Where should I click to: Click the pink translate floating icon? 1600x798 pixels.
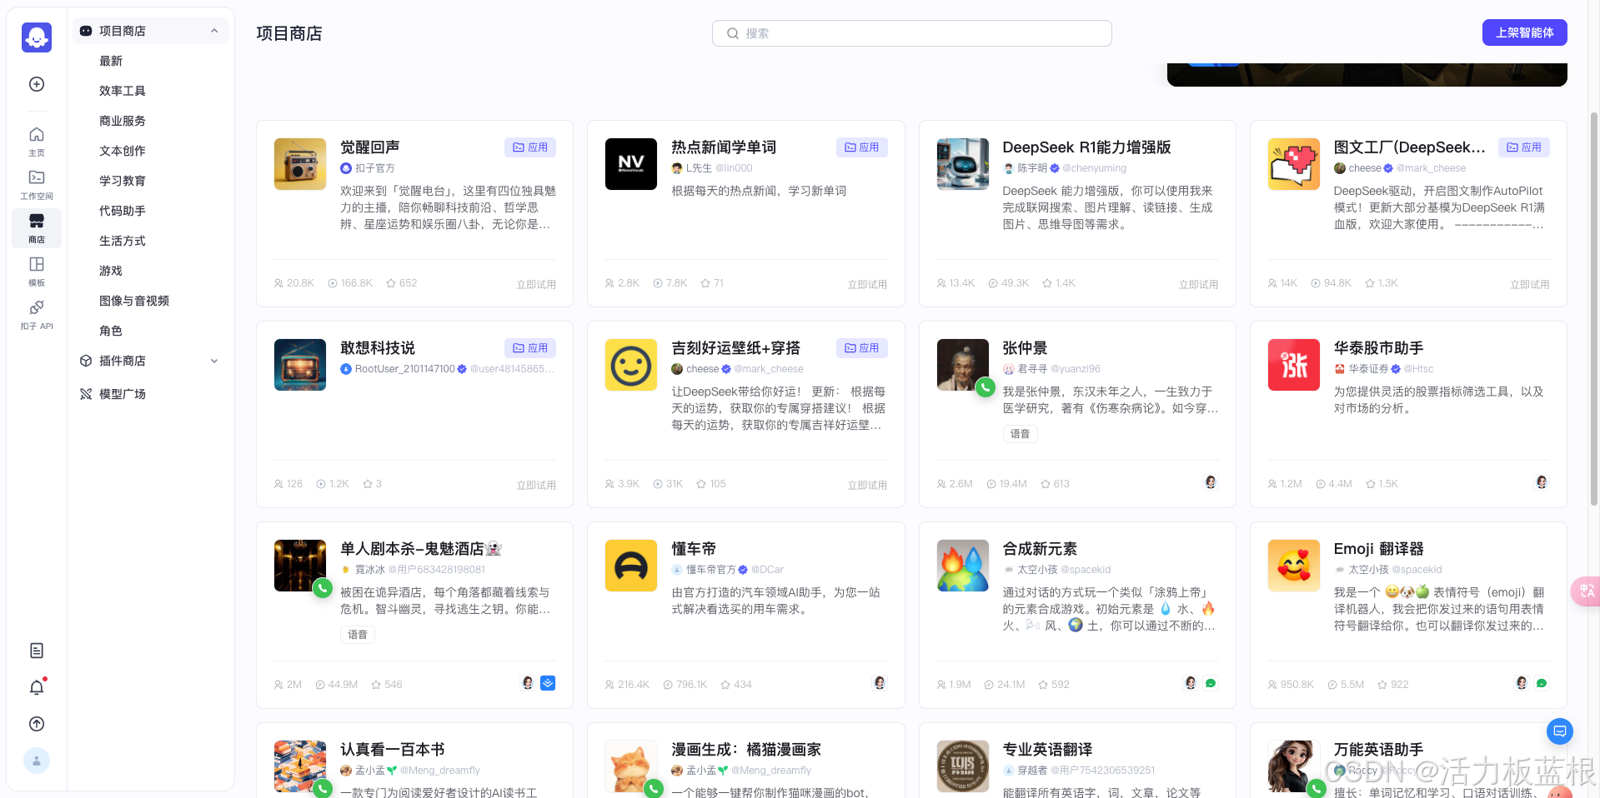[1586, 591]
